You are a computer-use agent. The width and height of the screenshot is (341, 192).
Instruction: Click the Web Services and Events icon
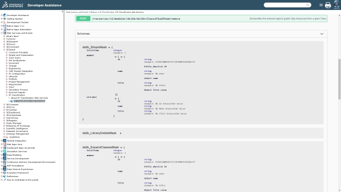[5, 33]
